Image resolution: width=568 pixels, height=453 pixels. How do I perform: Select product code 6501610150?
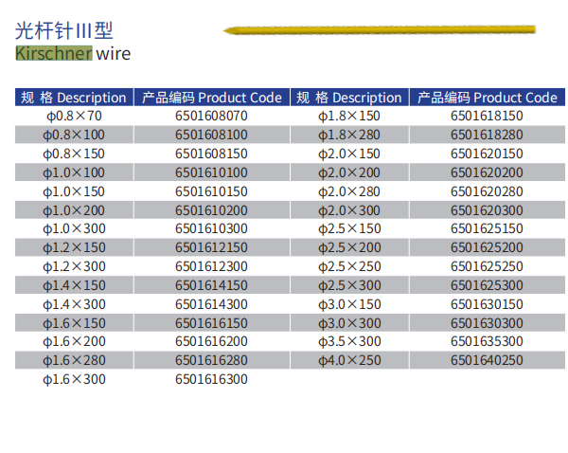tap(211, 191)
